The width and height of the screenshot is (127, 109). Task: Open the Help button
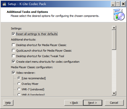pos(8,103)
